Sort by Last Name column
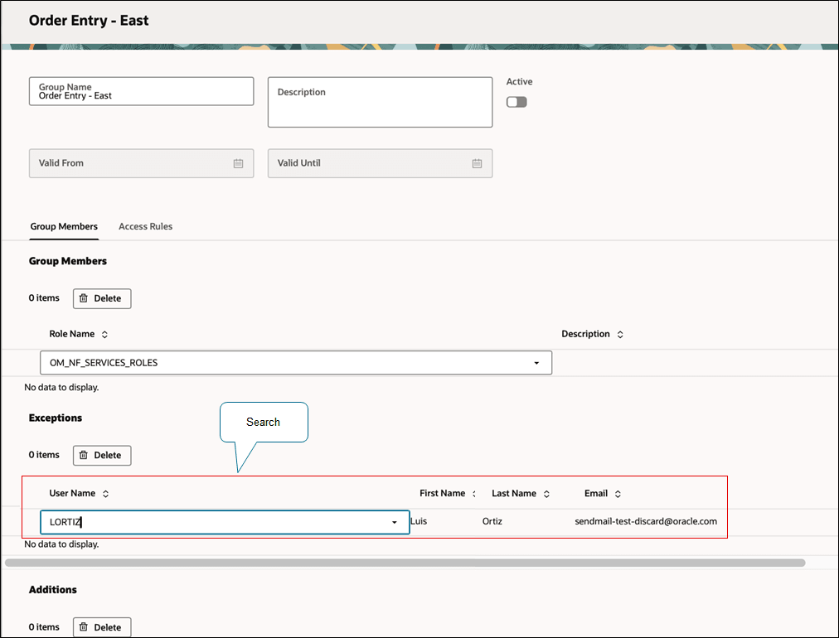Screen dimensions: 839x638 click(546, 494)
